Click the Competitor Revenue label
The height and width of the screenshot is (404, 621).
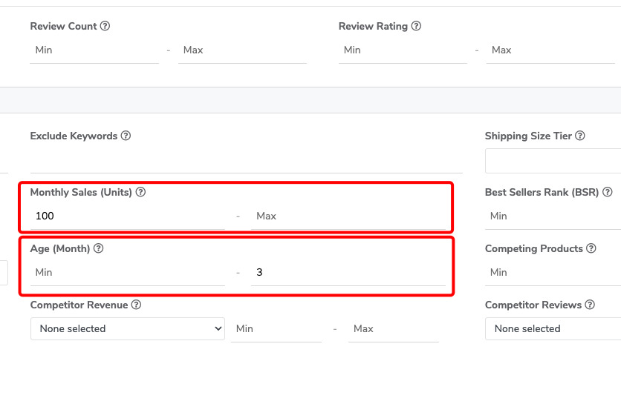(79, 305)
